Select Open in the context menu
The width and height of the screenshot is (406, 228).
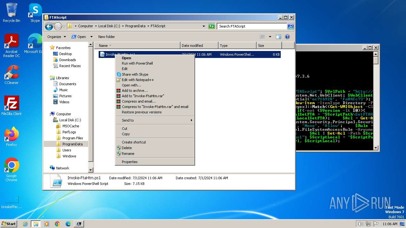coord(155,58)
